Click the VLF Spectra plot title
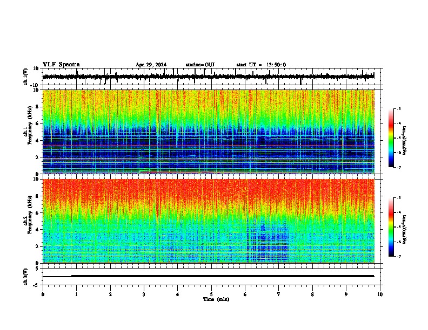The width and height of the screenshot is (428, 330). (61, 65)
